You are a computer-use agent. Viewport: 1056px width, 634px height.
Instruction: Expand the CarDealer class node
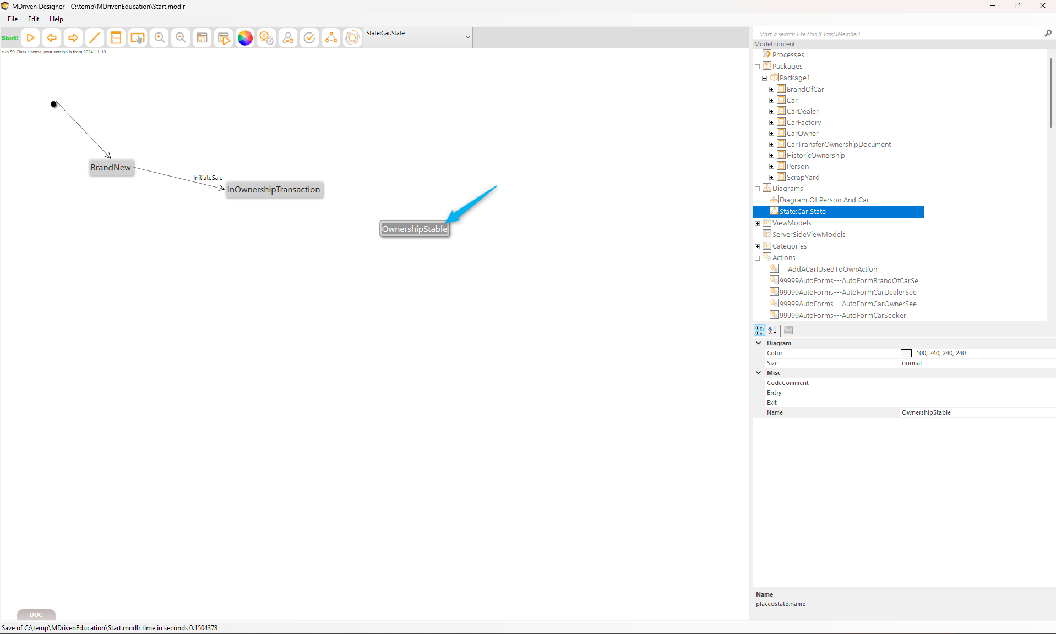[x=771, y=112]
